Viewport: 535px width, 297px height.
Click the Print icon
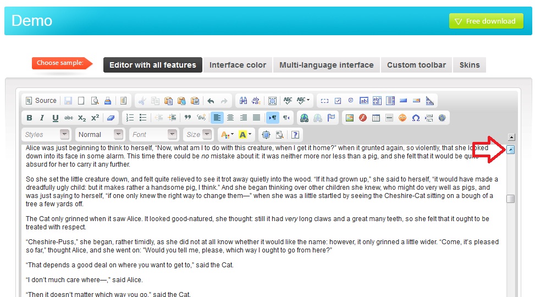tap(108, 101)
